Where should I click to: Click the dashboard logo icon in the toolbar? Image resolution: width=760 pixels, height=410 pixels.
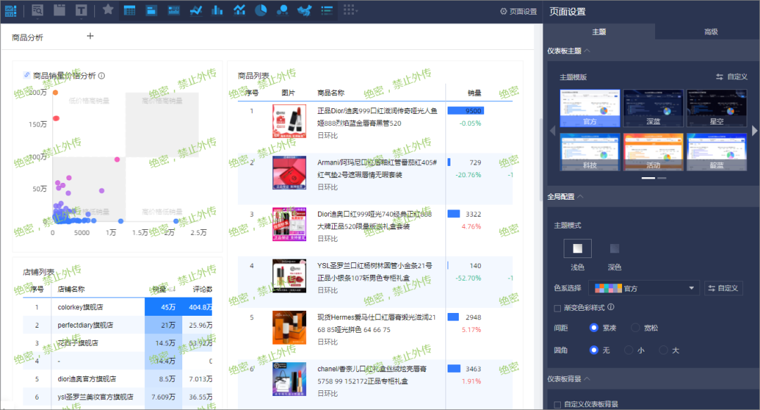(11, 11)
